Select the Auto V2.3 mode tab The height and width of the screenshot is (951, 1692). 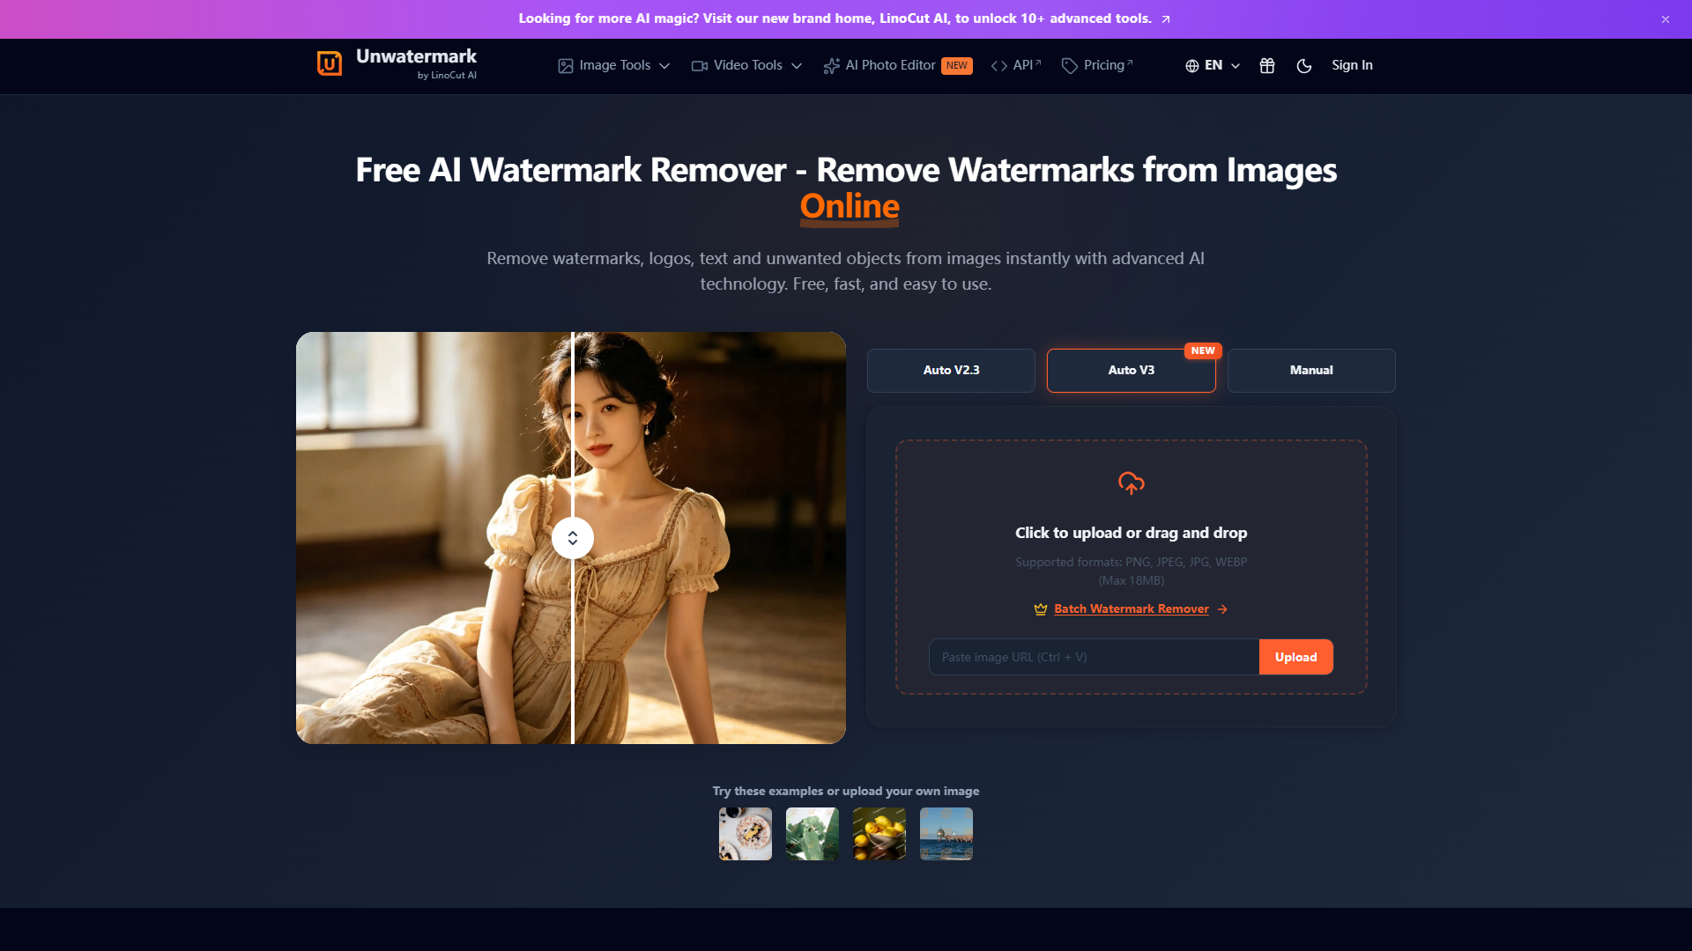951,371
